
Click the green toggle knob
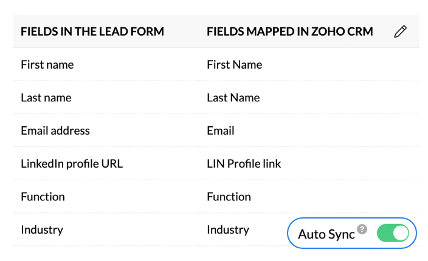(x=401, y=233)
